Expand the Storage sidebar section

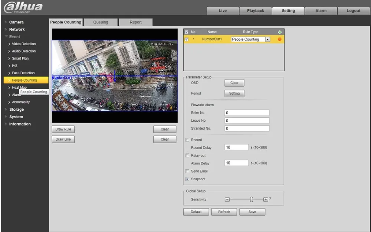coord(16,110)
